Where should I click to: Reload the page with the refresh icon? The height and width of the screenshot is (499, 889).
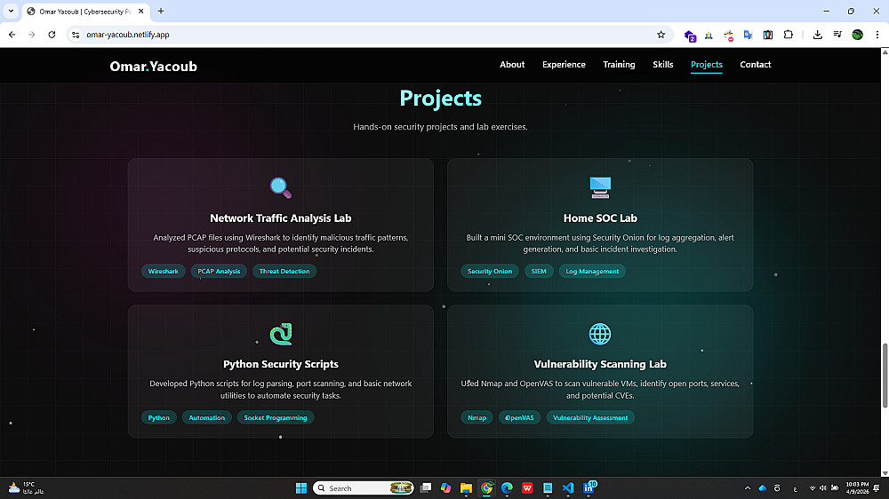tap(52, 35)
